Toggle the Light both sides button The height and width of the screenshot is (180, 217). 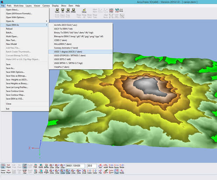pyautogui.click(x=24, y=166)
